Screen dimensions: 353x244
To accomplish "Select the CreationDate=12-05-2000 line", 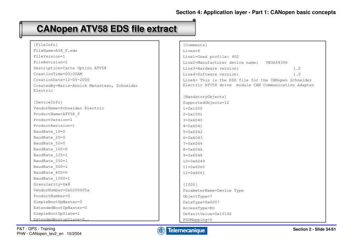I will click(x=61, y=80).
